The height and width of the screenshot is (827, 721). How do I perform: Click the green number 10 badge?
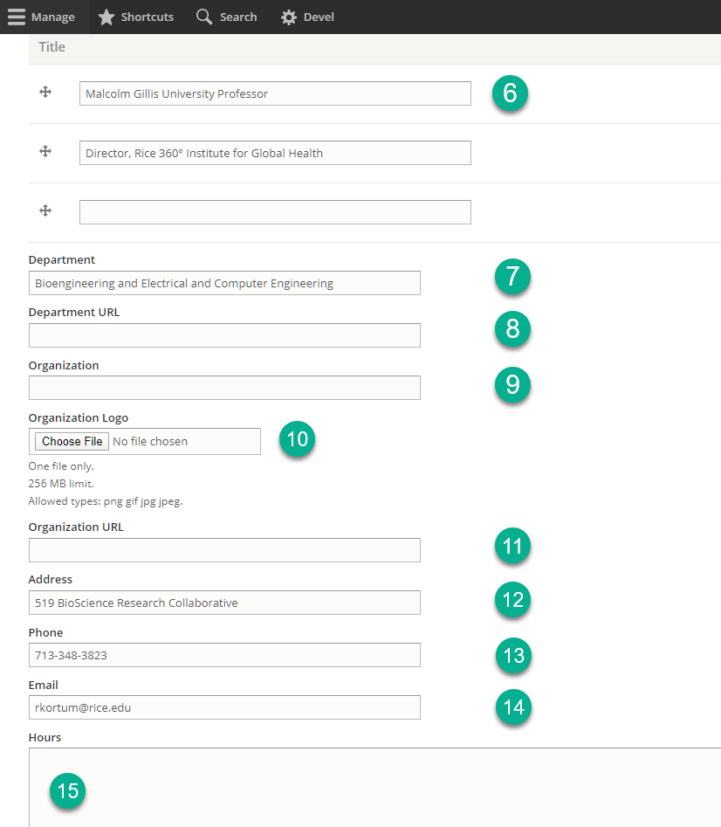click(298, 438)
